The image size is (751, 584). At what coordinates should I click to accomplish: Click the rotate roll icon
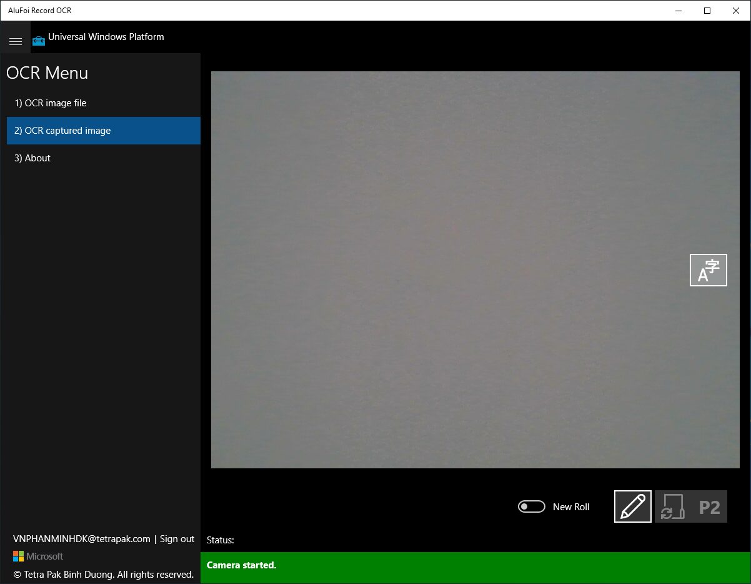(x=672, y=506)
